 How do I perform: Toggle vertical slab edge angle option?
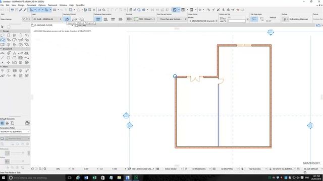coord(254,19)
